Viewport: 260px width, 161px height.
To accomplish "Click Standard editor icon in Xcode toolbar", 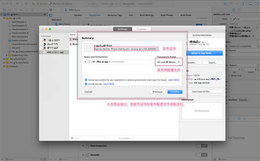I will (x=225, y=4).
